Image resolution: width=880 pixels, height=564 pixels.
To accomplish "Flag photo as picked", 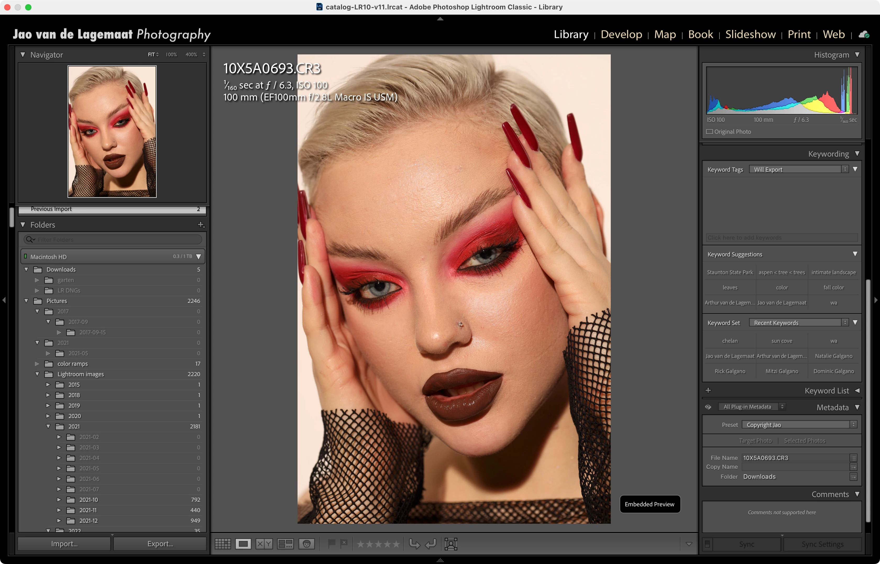I will pyautogui.click(x=332, y=544).
